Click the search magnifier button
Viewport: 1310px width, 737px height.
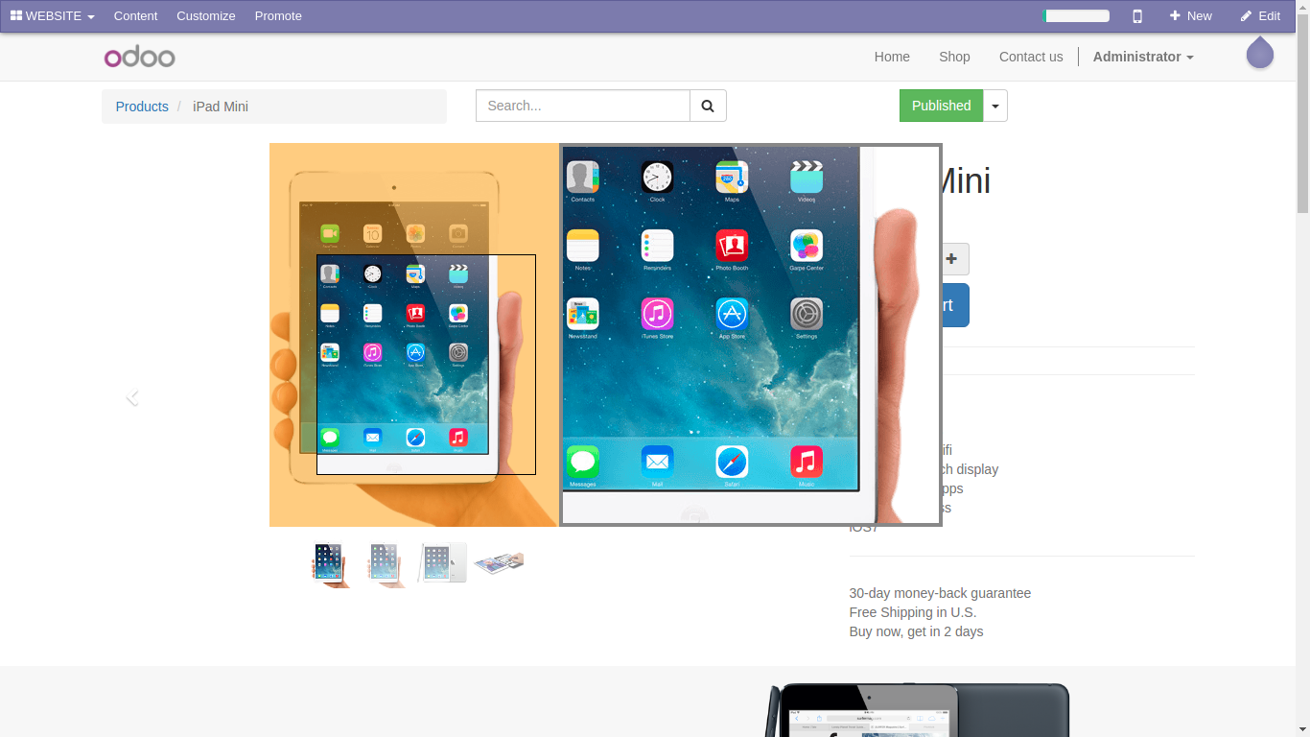(708, 106)
